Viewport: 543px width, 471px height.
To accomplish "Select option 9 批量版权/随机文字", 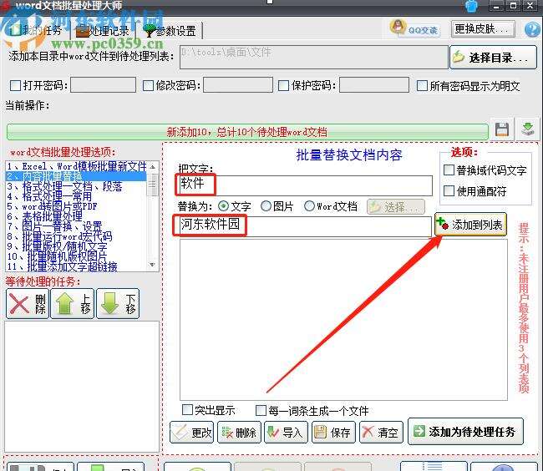I will coord(76,246).
